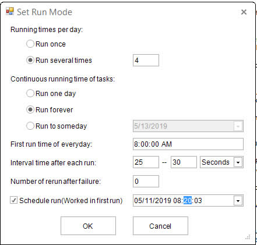The height and width of the screenshot is (245, 257).
Task: Click the Number of rerun after failure field
Action: click(146, 182)
